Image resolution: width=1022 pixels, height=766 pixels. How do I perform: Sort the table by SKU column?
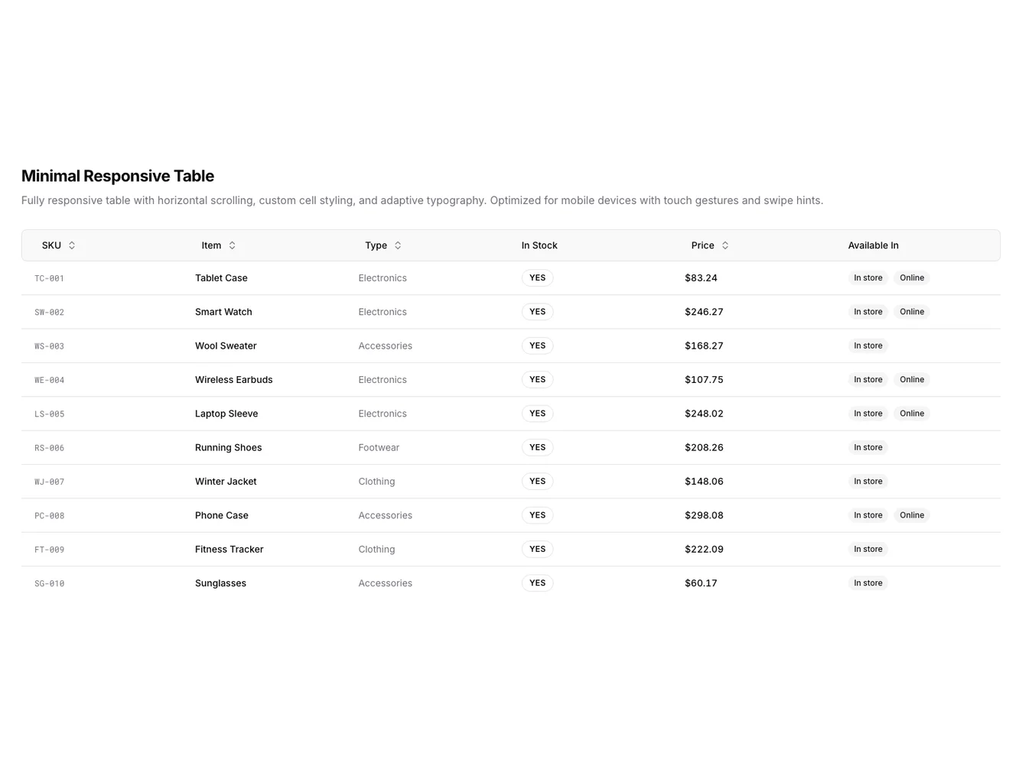[50, 245]
